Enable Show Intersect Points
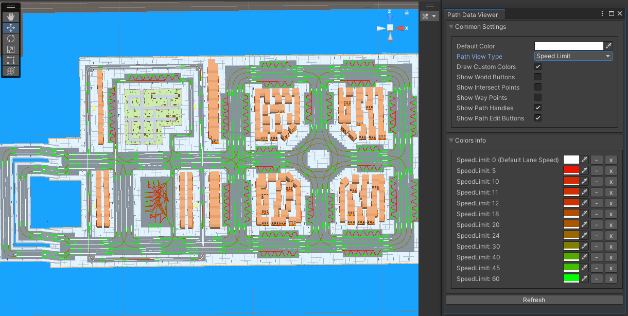Screen dimensions: 628x316 (538, 87)
